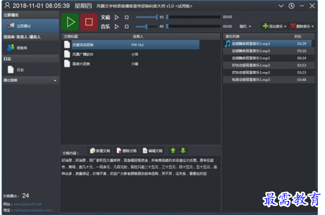
Task: Open the www.jybsoft.net website link
Action: pos(28,204)
